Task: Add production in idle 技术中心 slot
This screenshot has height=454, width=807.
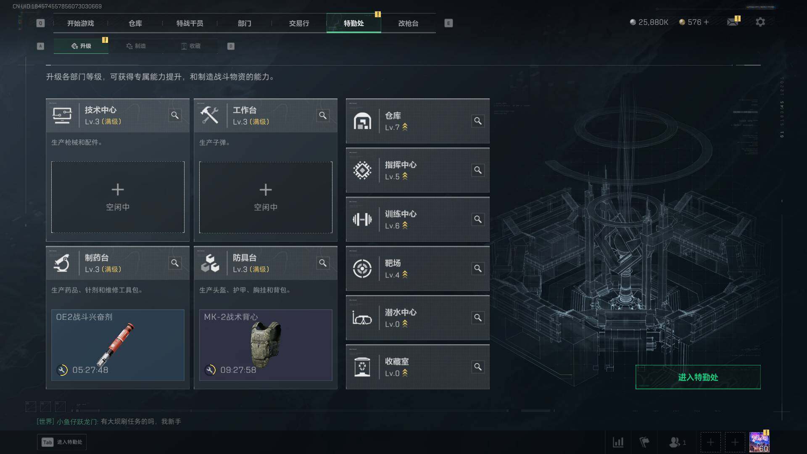Action: [118, 197]
